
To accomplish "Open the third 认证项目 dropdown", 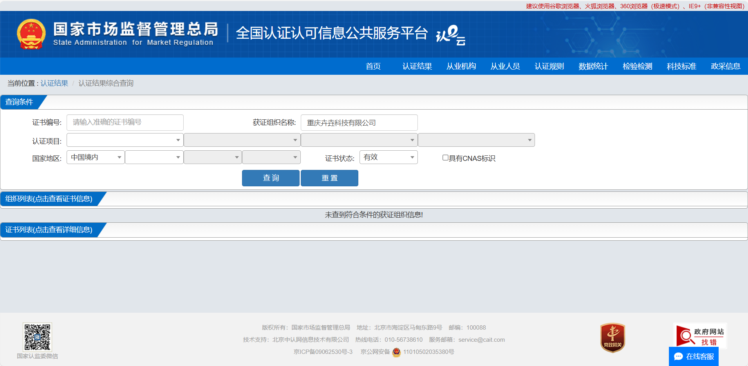I will tap(359, 140).
